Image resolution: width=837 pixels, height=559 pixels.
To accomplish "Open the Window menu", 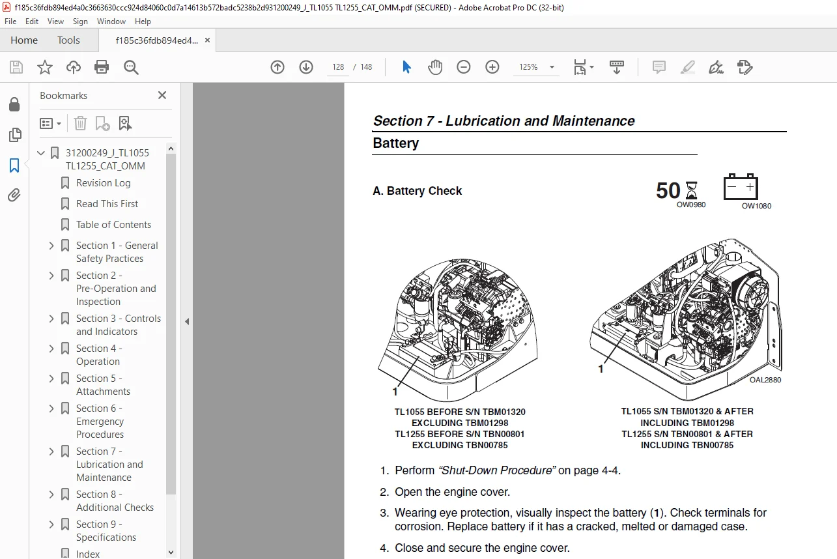I will (x=111, y=21).
